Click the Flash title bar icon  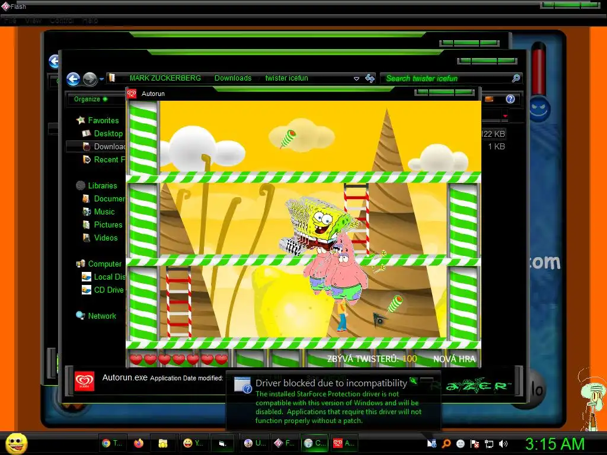click(x=5, y=6)
